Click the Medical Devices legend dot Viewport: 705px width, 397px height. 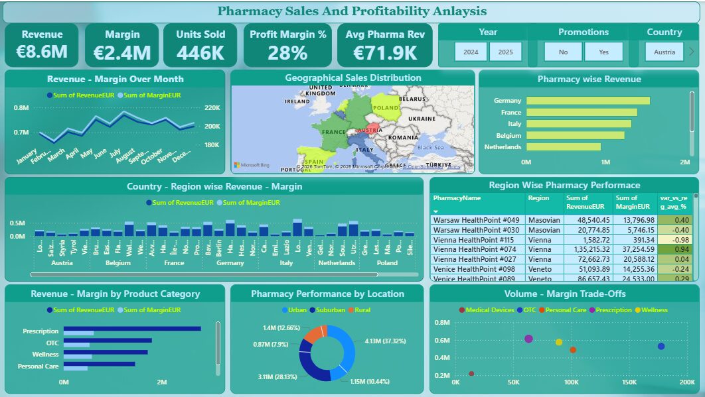(461, 310)
